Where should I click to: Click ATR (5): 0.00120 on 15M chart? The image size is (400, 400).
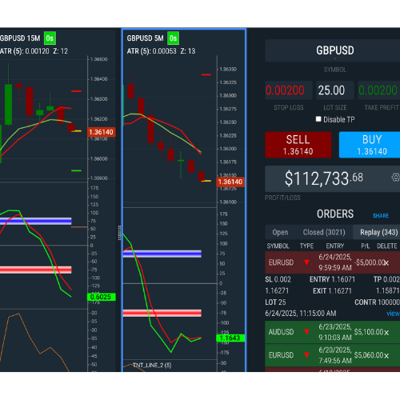pyautogui.click(x=25, y=51)
